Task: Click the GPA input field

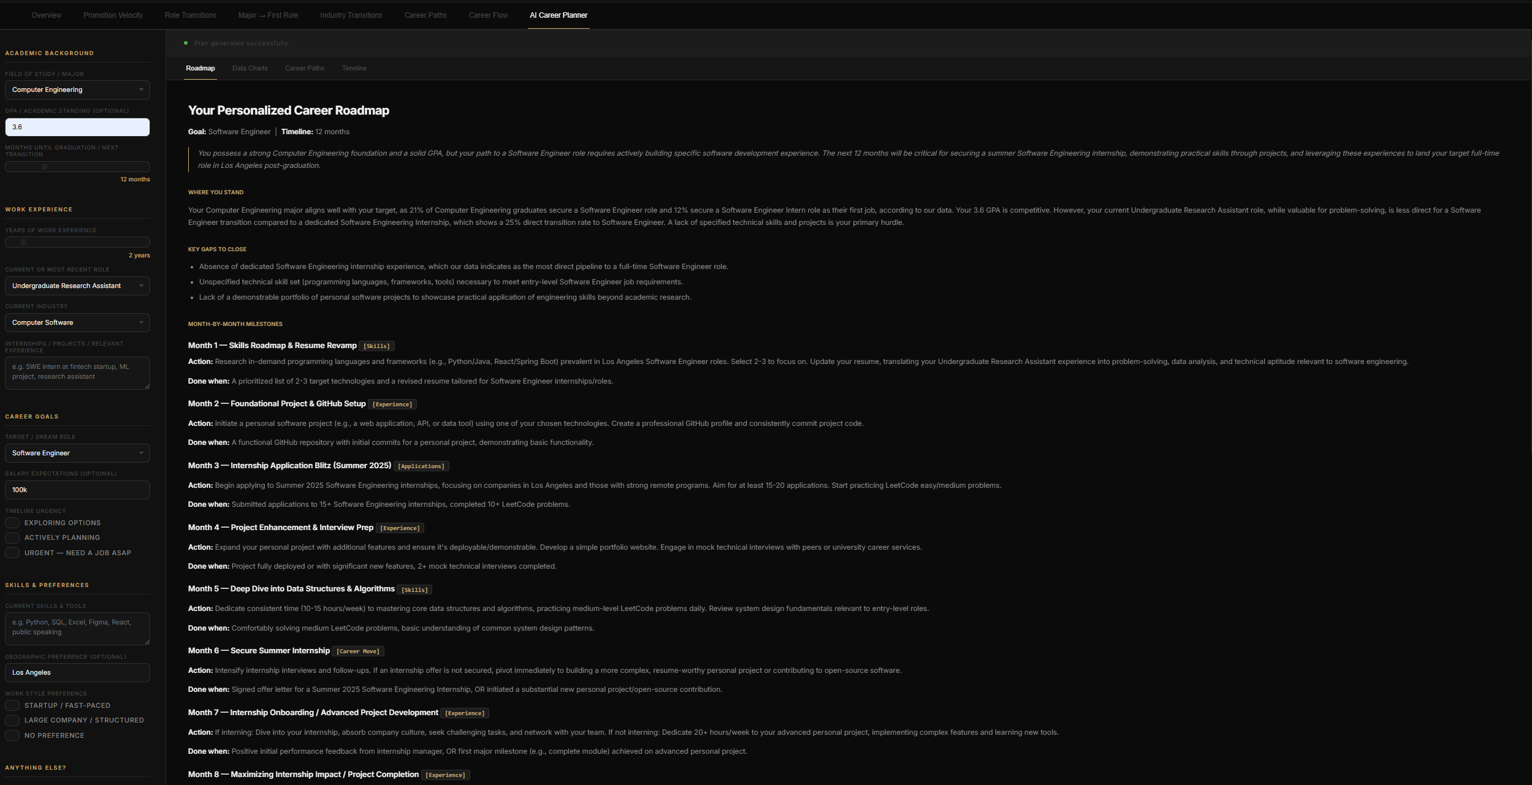Action: point(77,127)
